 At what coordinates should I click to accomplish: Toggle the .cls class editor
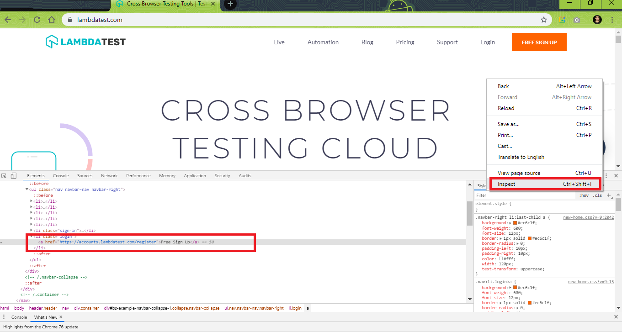tap(597, 195)
